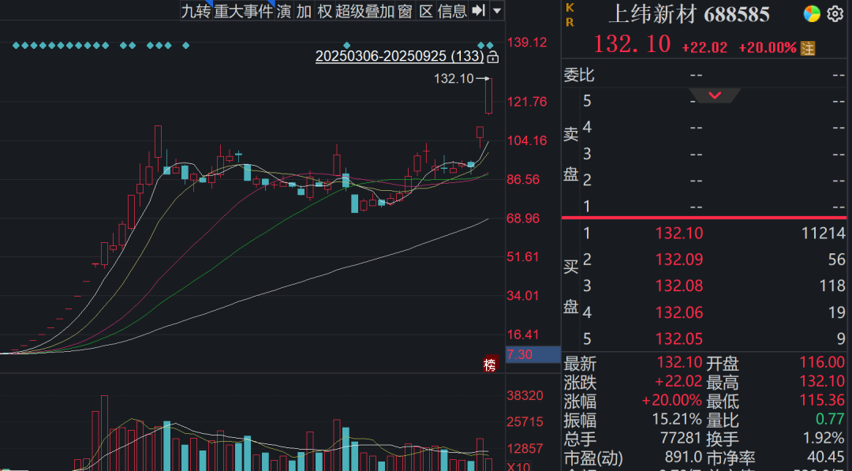
Task: Click the colorful pie chart icon
Action: pyautogui.click(x=812, y=13)
